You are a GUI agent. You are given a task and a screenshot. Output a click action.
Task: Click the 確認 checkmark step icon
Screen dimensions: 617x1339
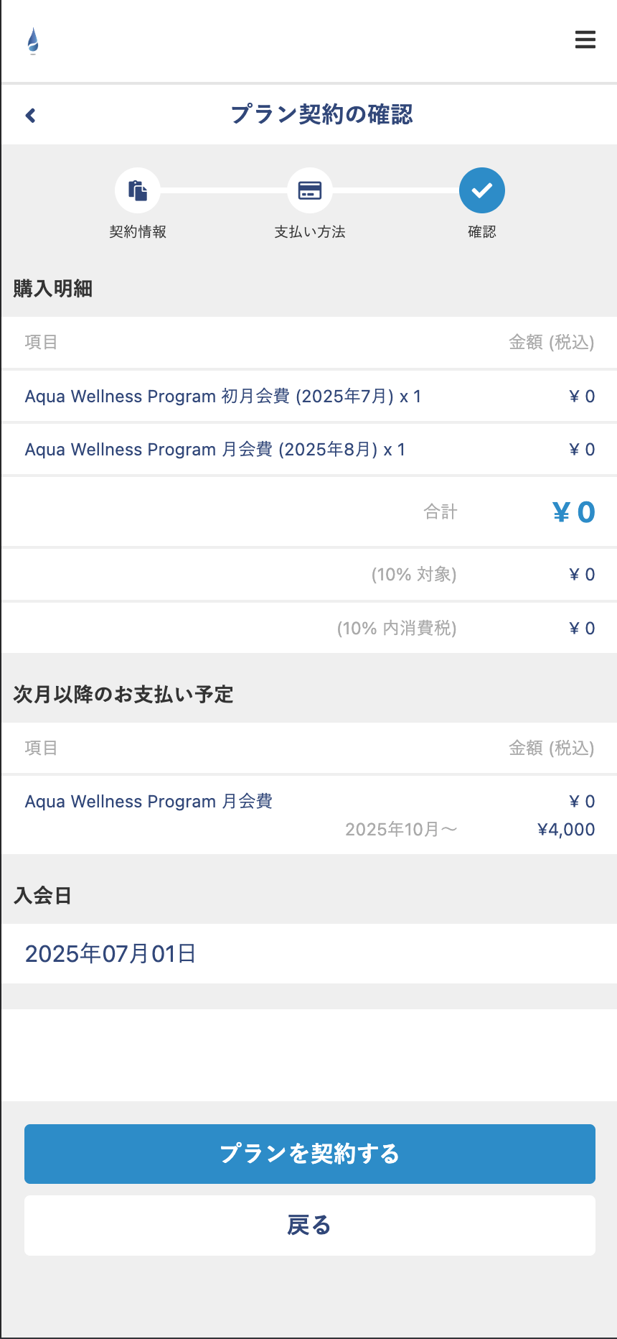[x=482, y=190]
